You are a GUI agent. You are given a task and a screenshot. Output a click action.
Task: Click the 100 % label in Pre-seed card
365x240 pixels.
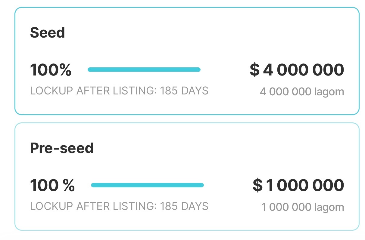pos(52,186)
